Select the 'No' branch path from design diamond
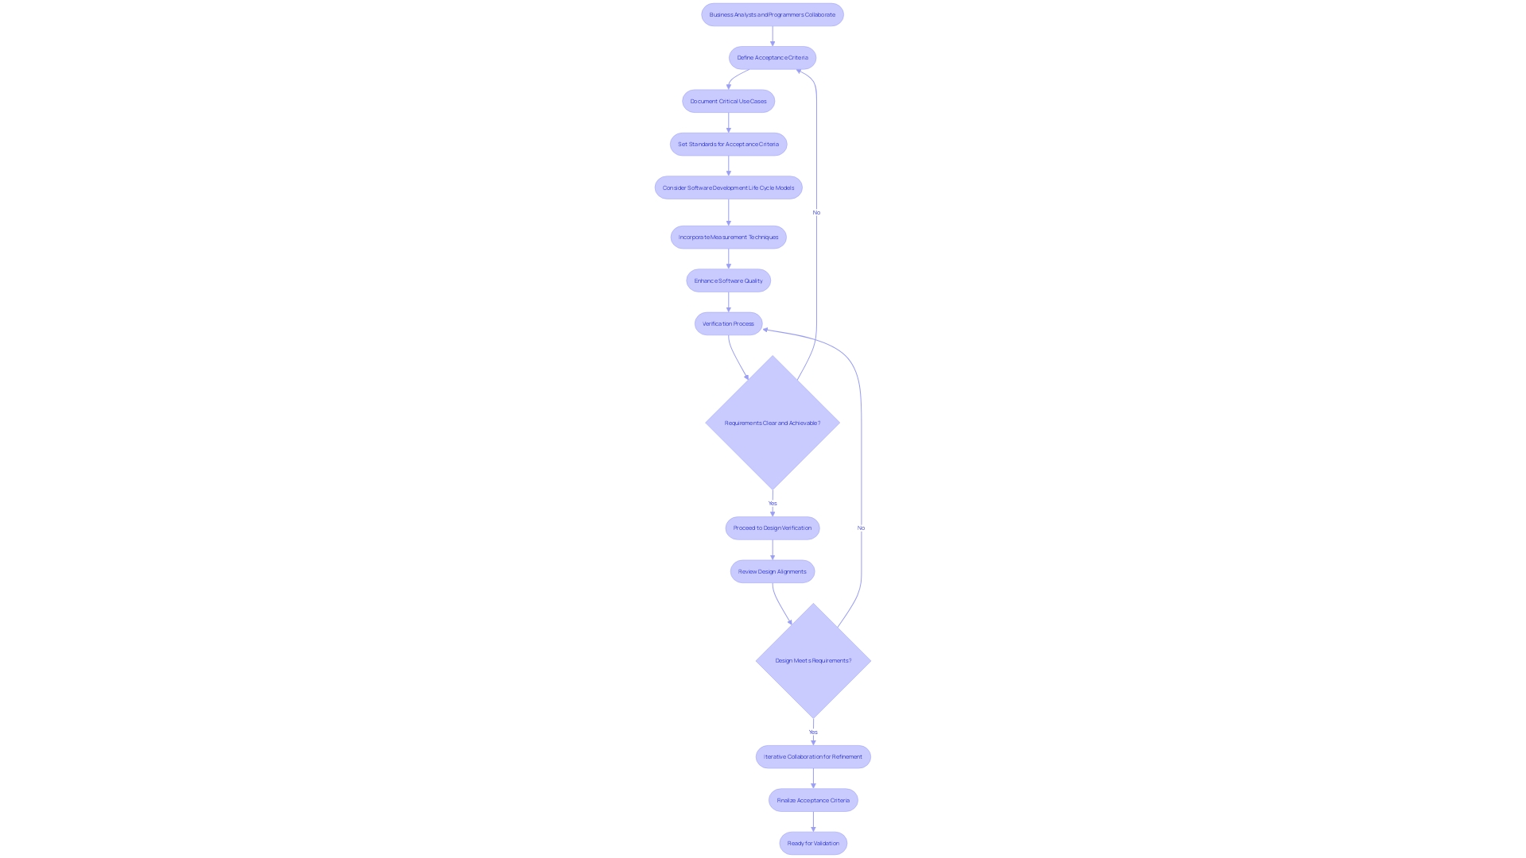Viewport: 1526px width, 858px height. click(x=861, y=527)
